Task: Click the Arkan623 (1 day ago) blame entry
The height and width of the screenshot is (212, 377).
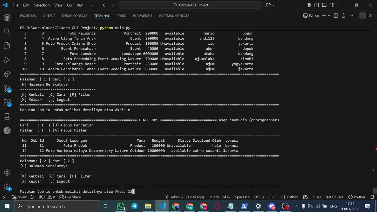Action: point(185,197)
